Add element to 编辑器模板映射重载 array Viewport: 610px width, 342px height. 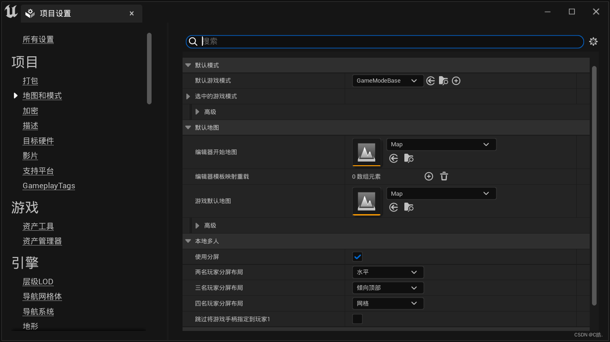point(429,176)
